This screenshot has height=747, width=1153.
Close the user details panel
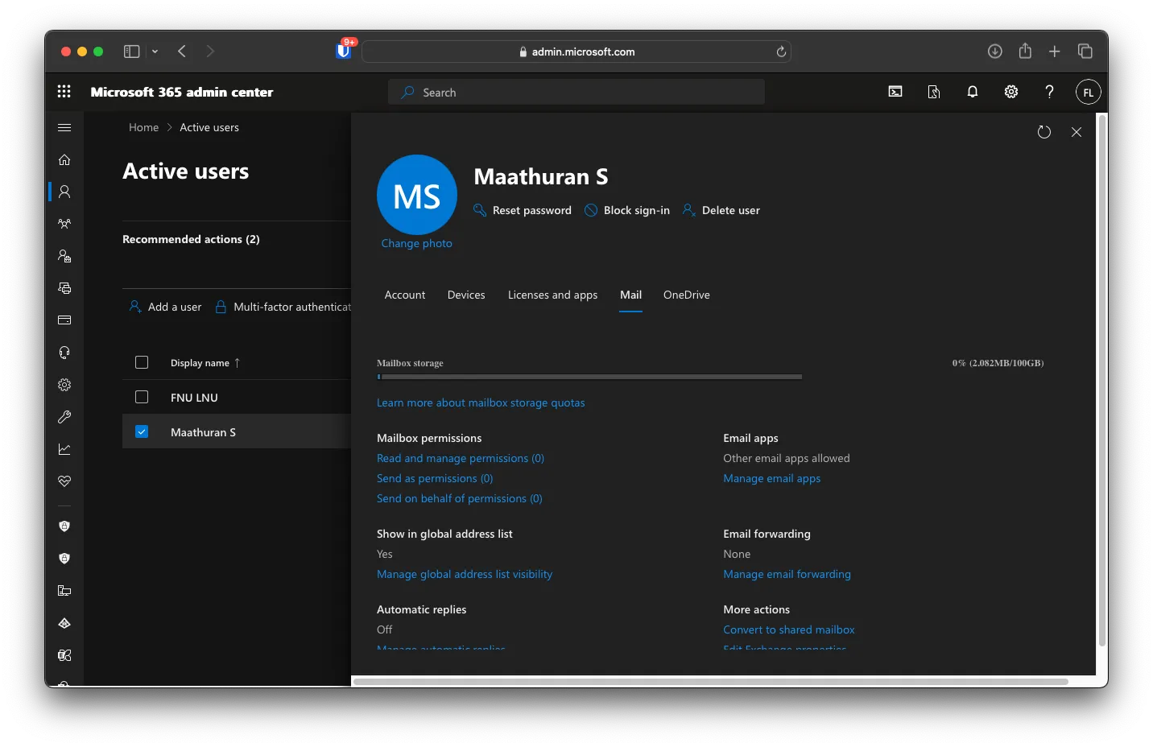click(x=1077, y=132)
